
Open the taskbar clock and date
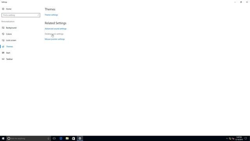[x=239, y=138]
